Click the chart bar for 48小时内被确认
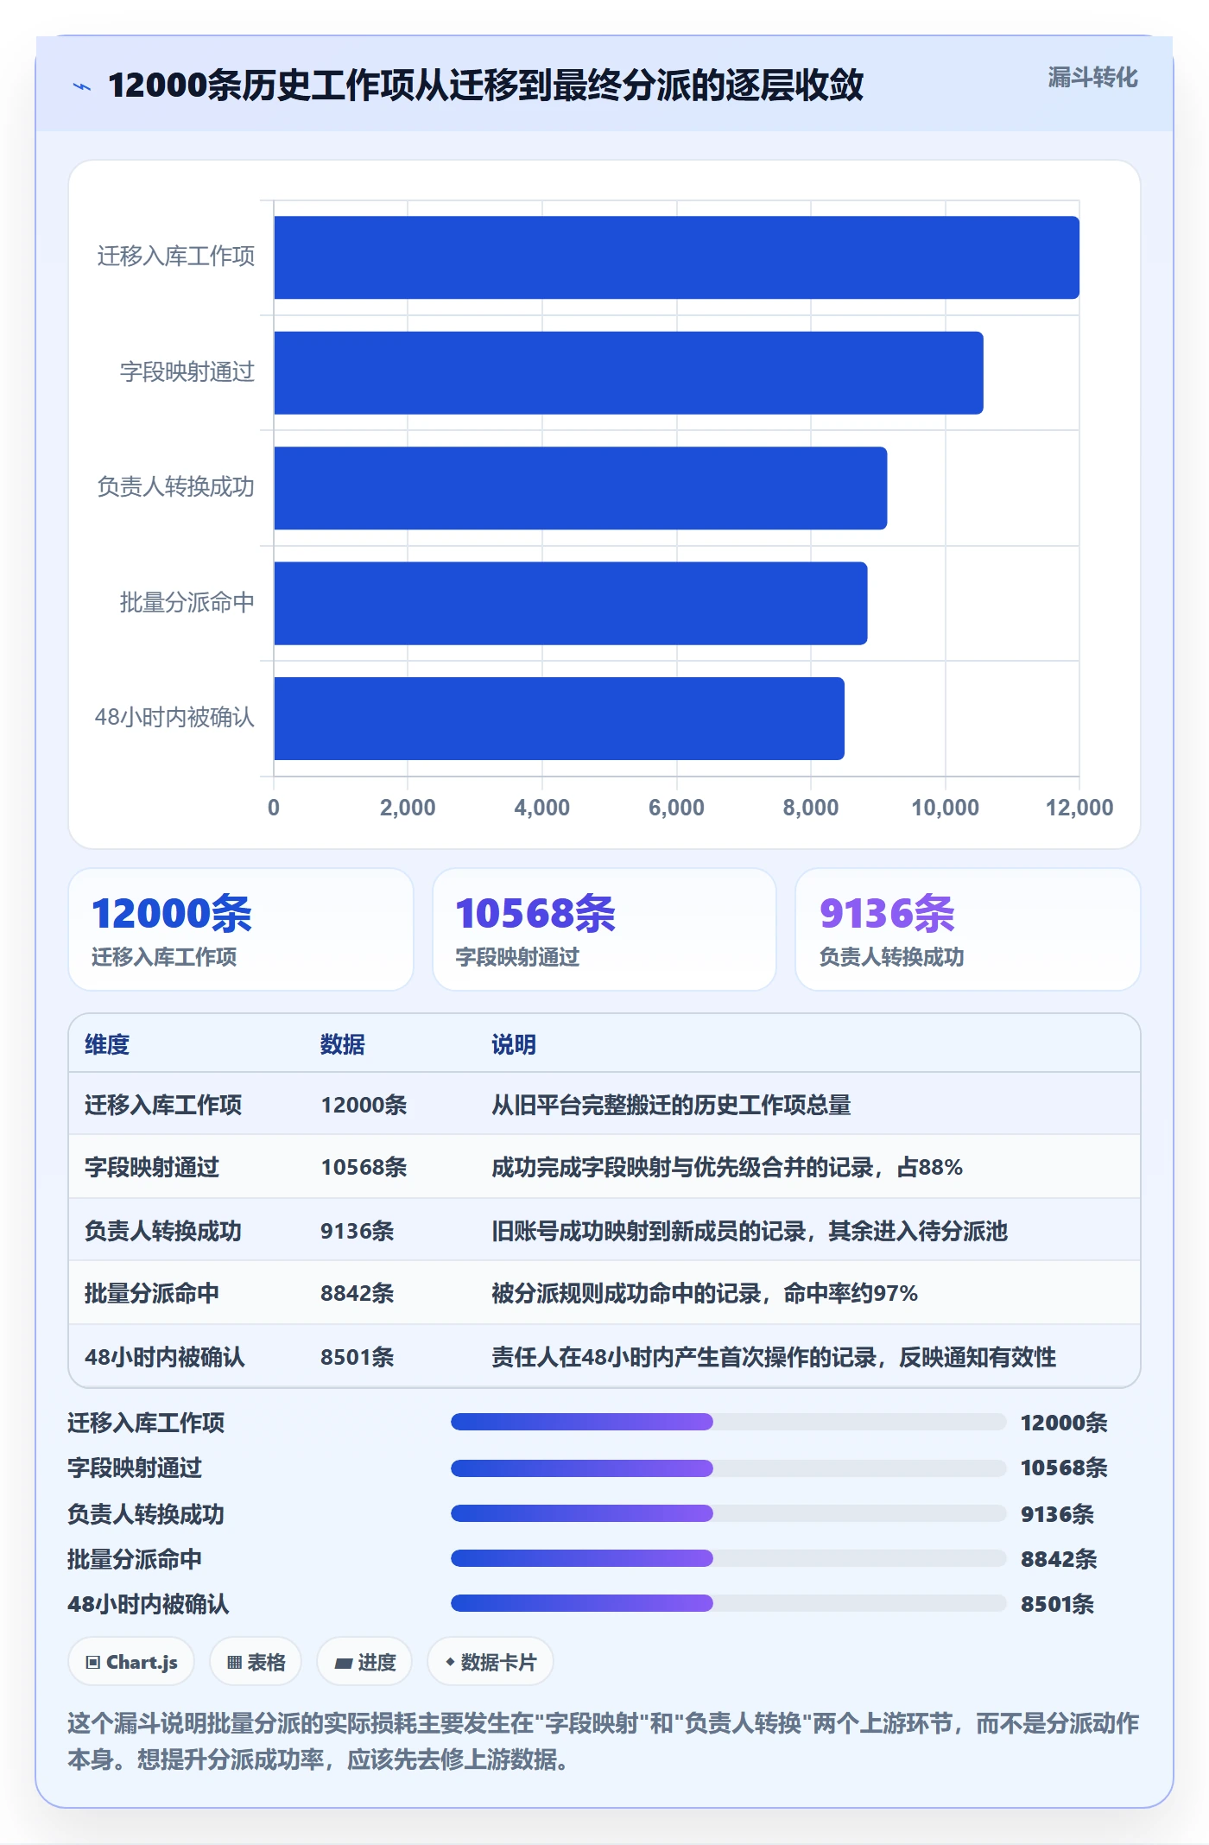 (x=560, y=719)
